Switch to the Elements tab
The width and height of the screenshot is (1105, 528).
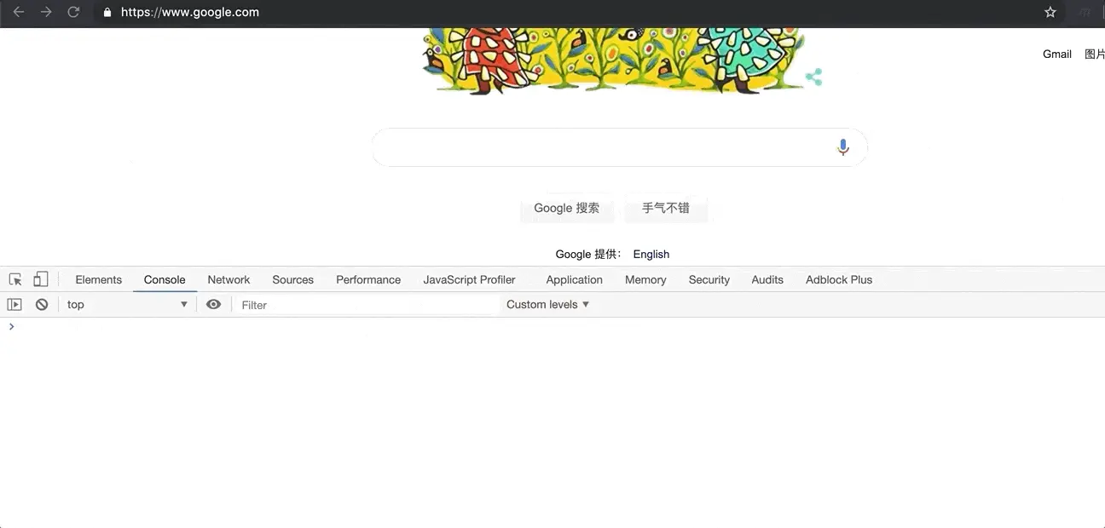tap(98, 279)
